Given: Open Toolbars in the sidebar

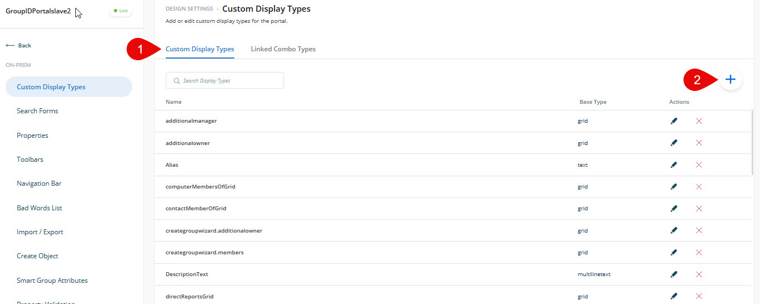Looking at the screenshot, I should 30,160.
